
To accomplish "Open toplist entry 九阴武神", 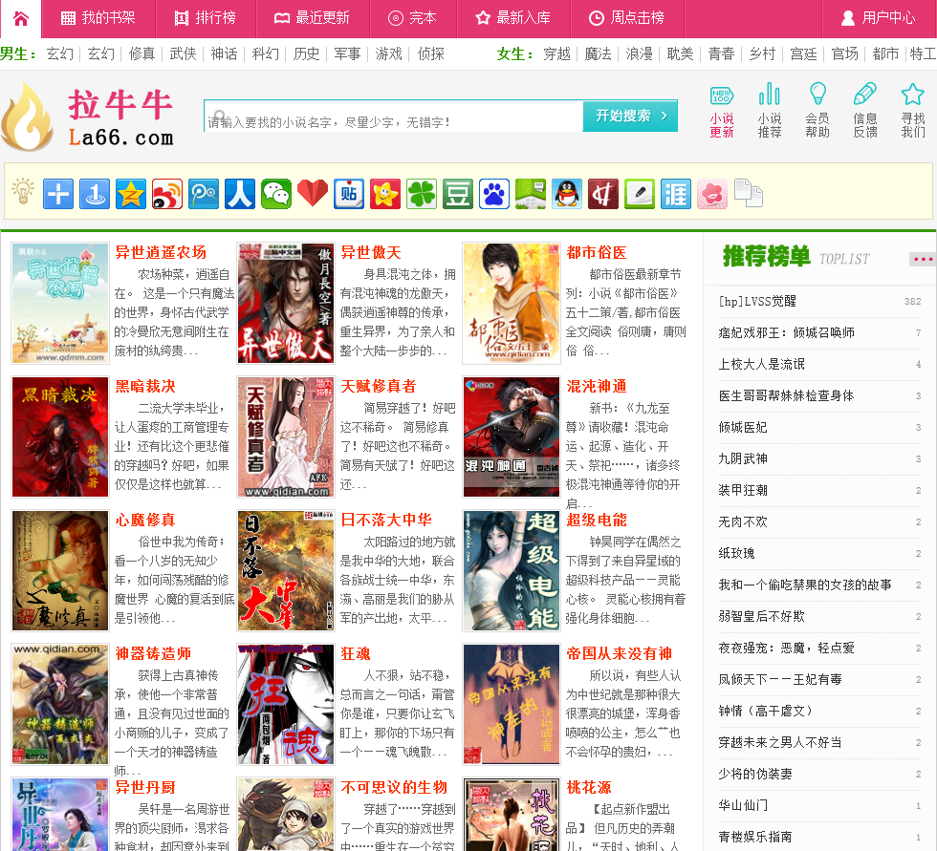I will click(743, 458).
